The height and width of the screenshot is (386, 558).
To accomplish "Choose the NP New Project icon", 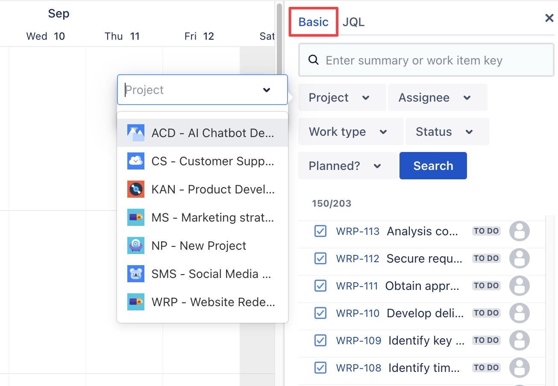I will [135, 246].
